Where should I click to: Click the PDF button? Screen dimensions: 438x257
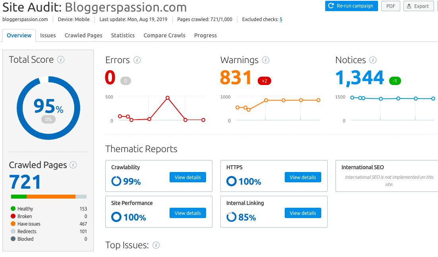390,6
